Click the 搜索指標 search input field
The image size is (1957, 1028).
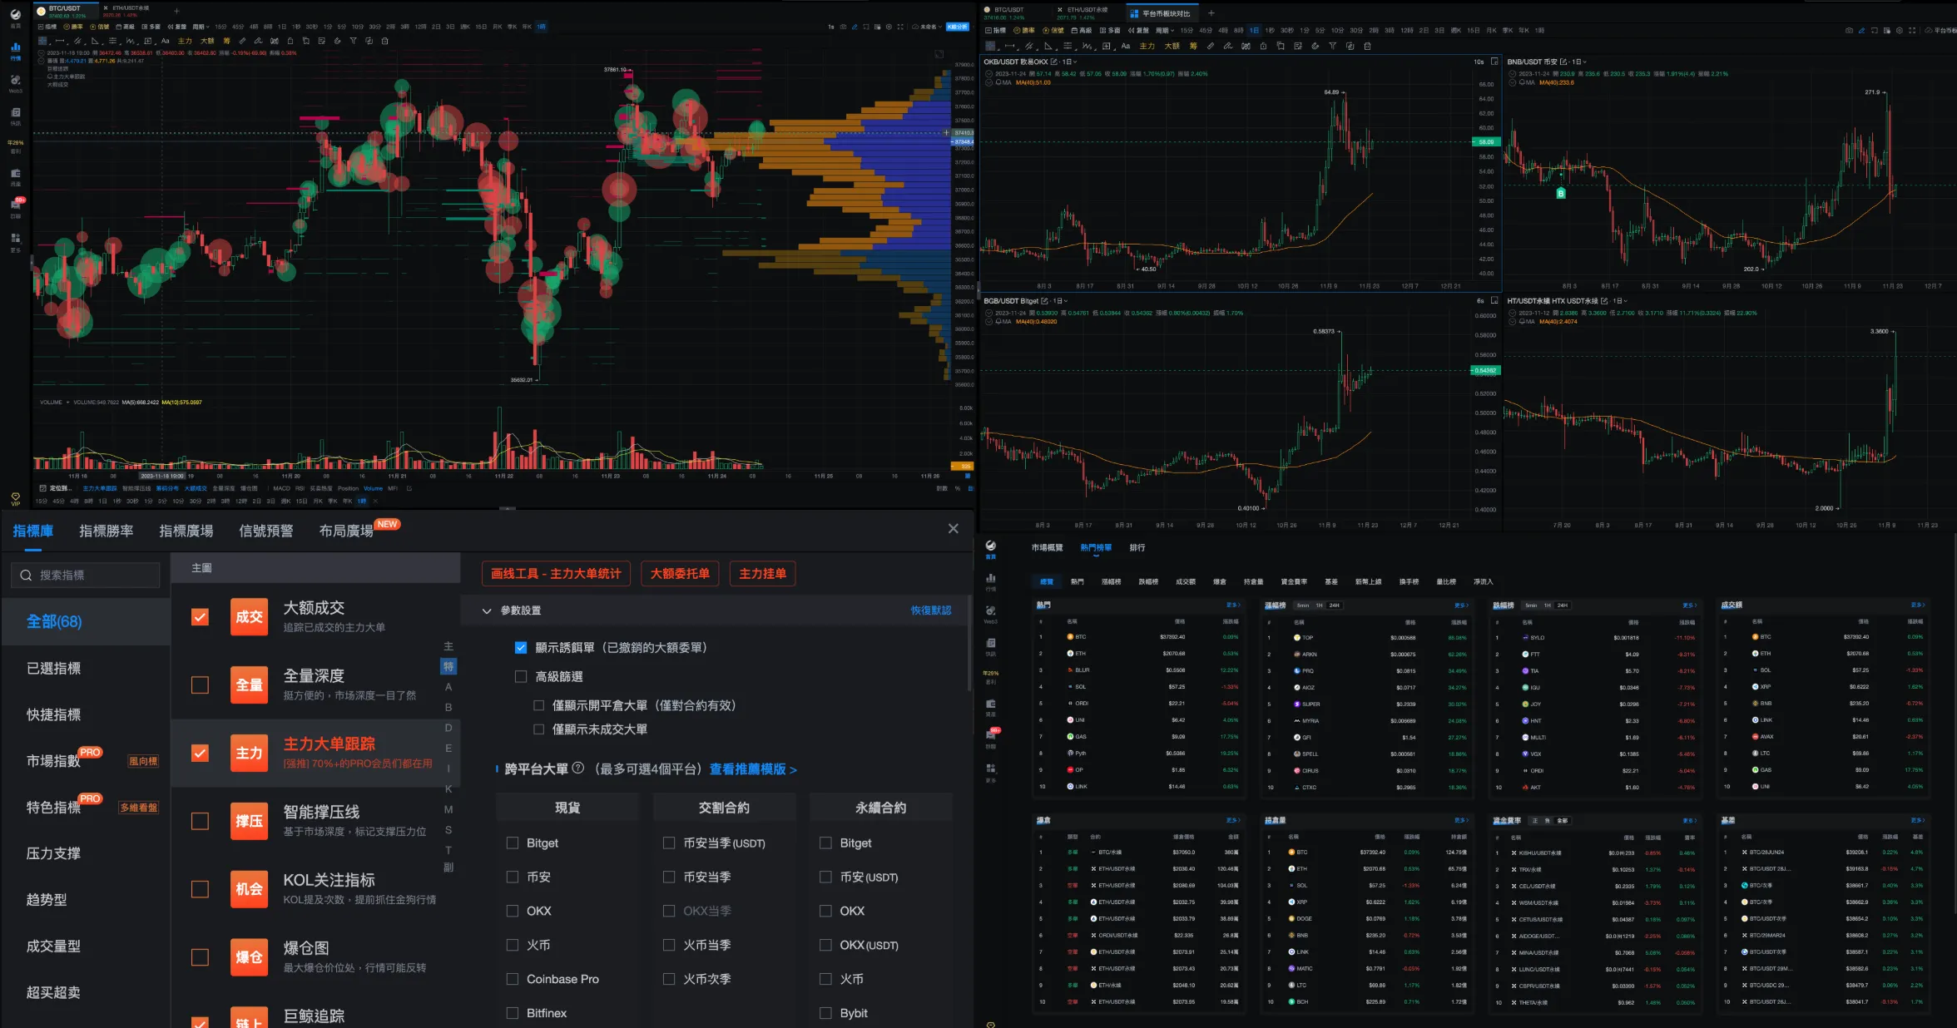point(85,575)
